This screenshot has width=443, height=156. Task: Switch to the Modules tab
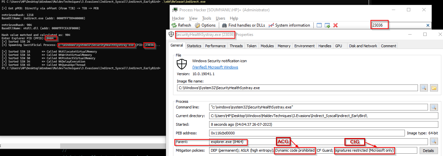[267, 46]
